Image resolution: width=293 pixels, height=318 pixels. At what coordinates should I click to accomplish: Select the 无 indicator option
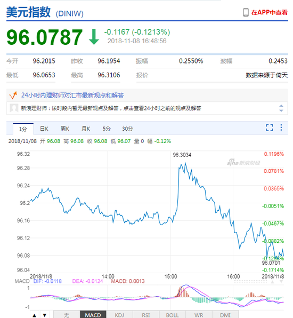pos(67,315)
